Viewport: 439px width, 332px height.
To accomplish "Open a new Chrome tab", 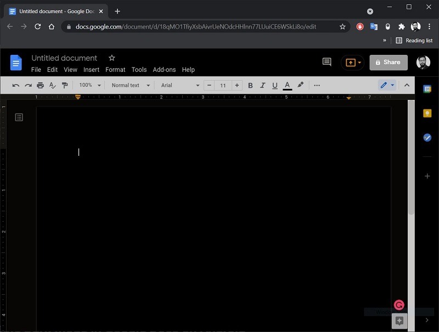I will (117, 12).
